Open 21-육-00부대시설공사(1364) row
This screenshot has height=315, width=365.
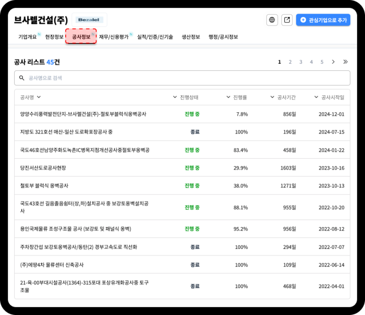click(182, 286)
